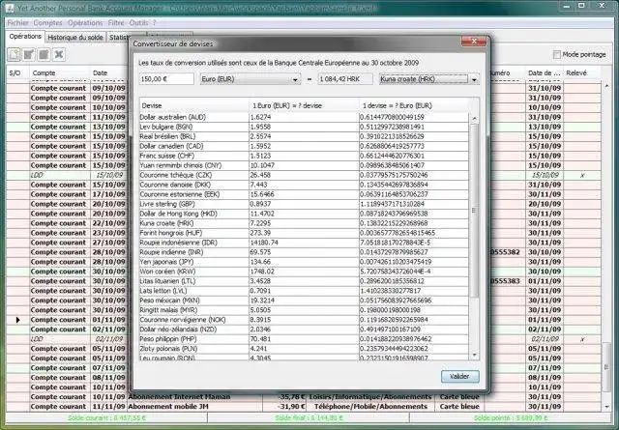
Task: Select the Franc suisse (CHF) row
Action: (304, 156)
